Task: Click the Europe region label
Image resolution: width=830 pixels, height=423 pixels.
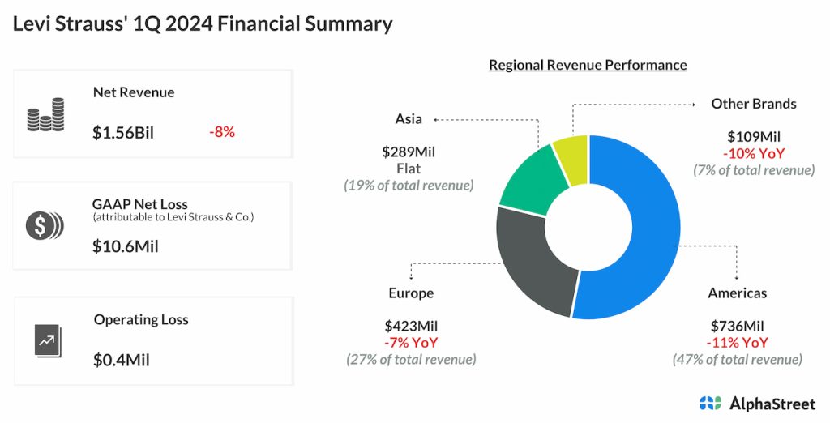Action: (411, 293)
